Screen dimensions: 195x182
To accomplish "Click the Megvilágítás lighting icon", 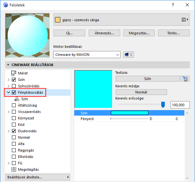I will (x=14, y=169).
